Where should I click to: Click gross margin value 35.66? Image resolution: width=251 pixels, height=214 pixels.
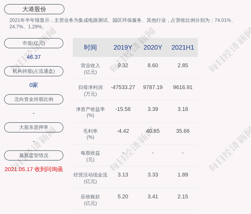coord(183,131)
